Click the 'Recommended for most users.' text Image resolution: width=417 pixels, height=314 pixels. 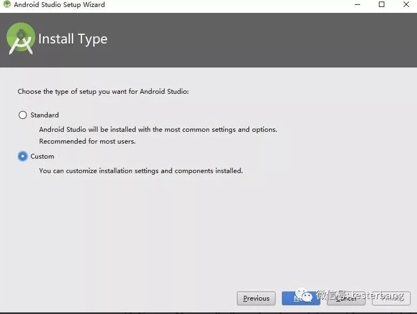(87, 141)
